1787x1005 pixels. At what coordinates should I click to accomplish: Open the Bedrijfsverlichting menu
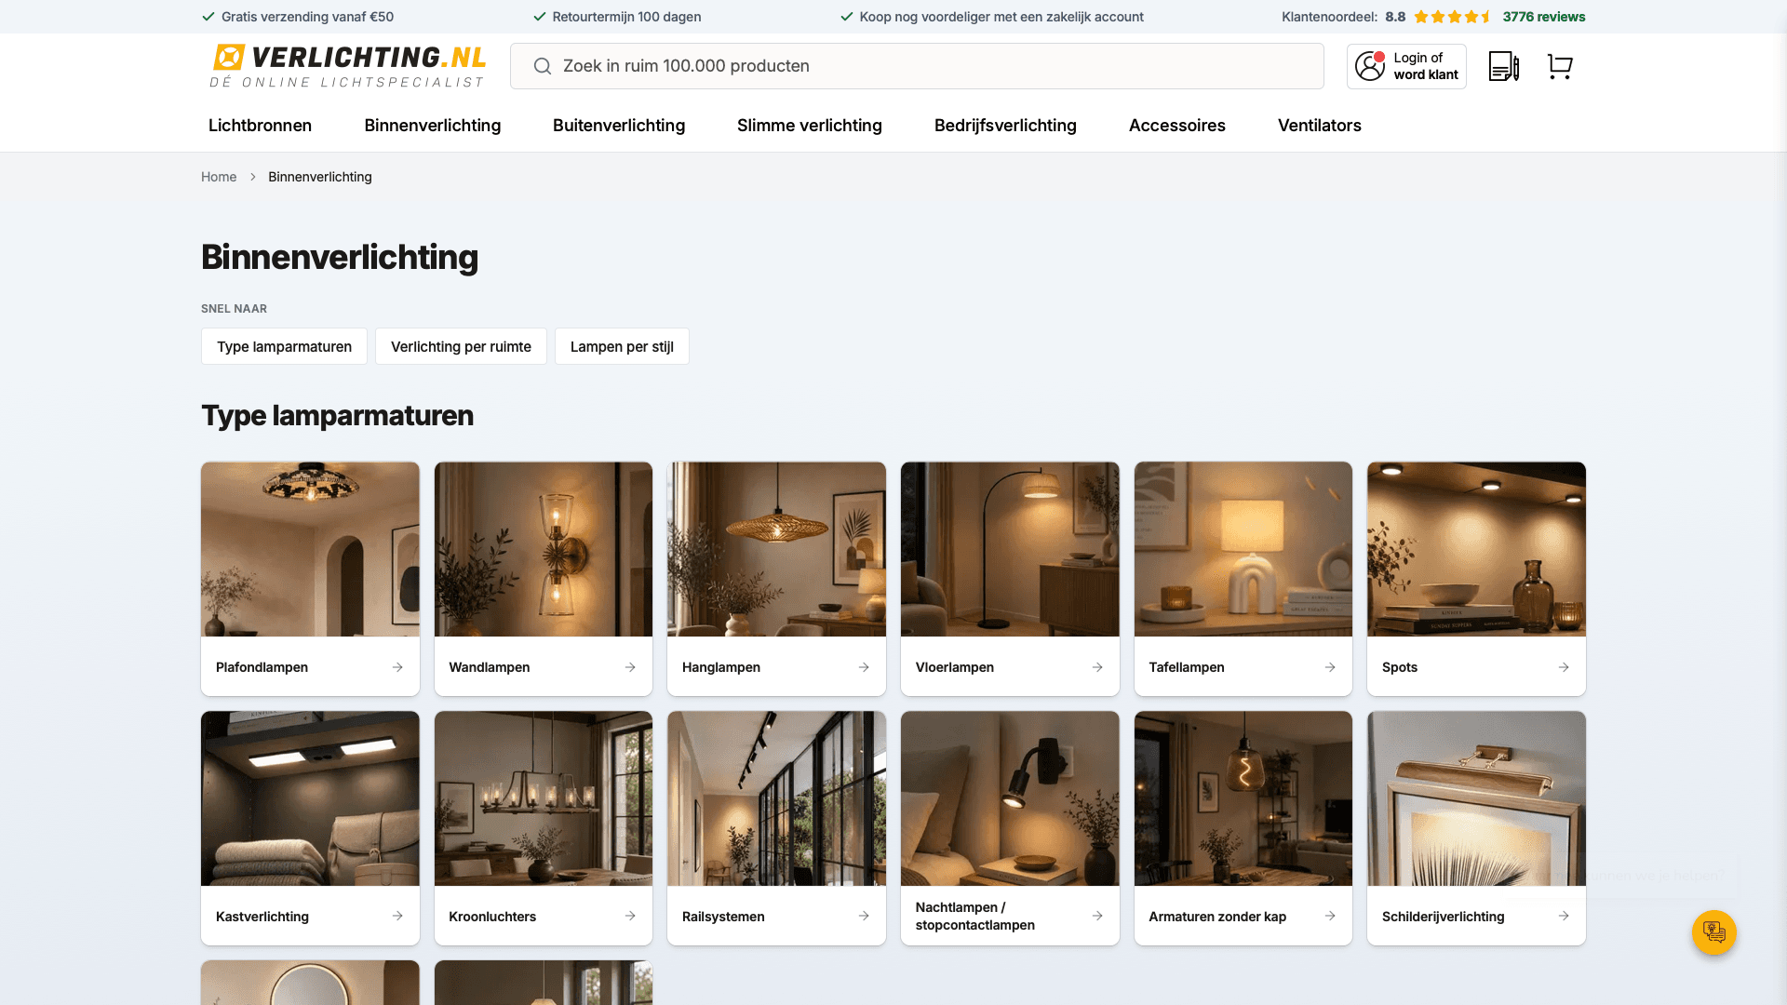(1005, 126)
